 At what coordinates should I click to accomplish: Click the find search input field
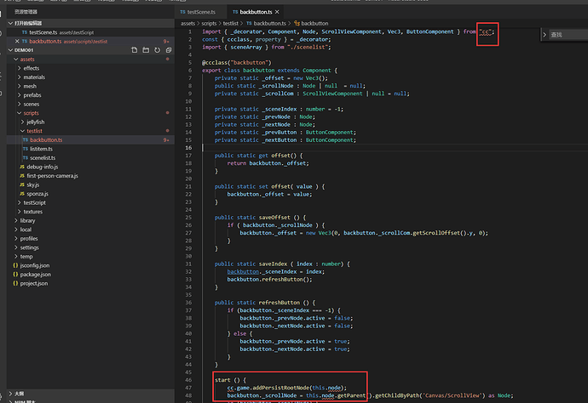point(567,35)
